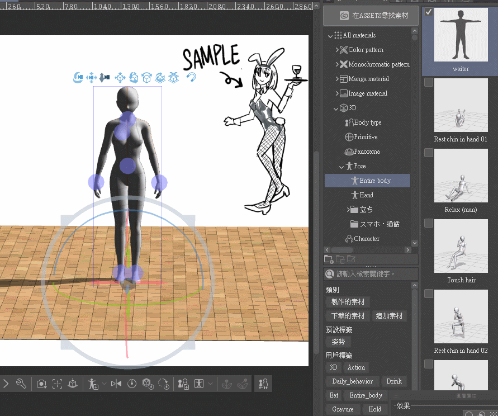Viewport: 498px width, 416px height.
Task: Select the Entire body pose category
Action: click(x=367, y=181)
